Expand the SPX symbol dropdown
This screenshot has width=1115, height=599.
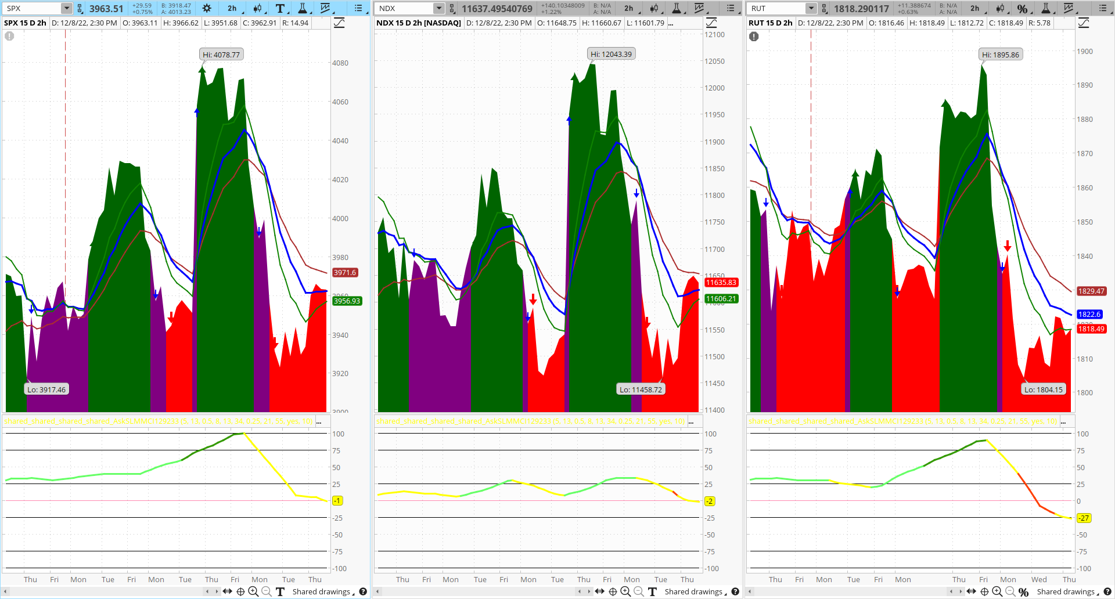tap(66, 8)
